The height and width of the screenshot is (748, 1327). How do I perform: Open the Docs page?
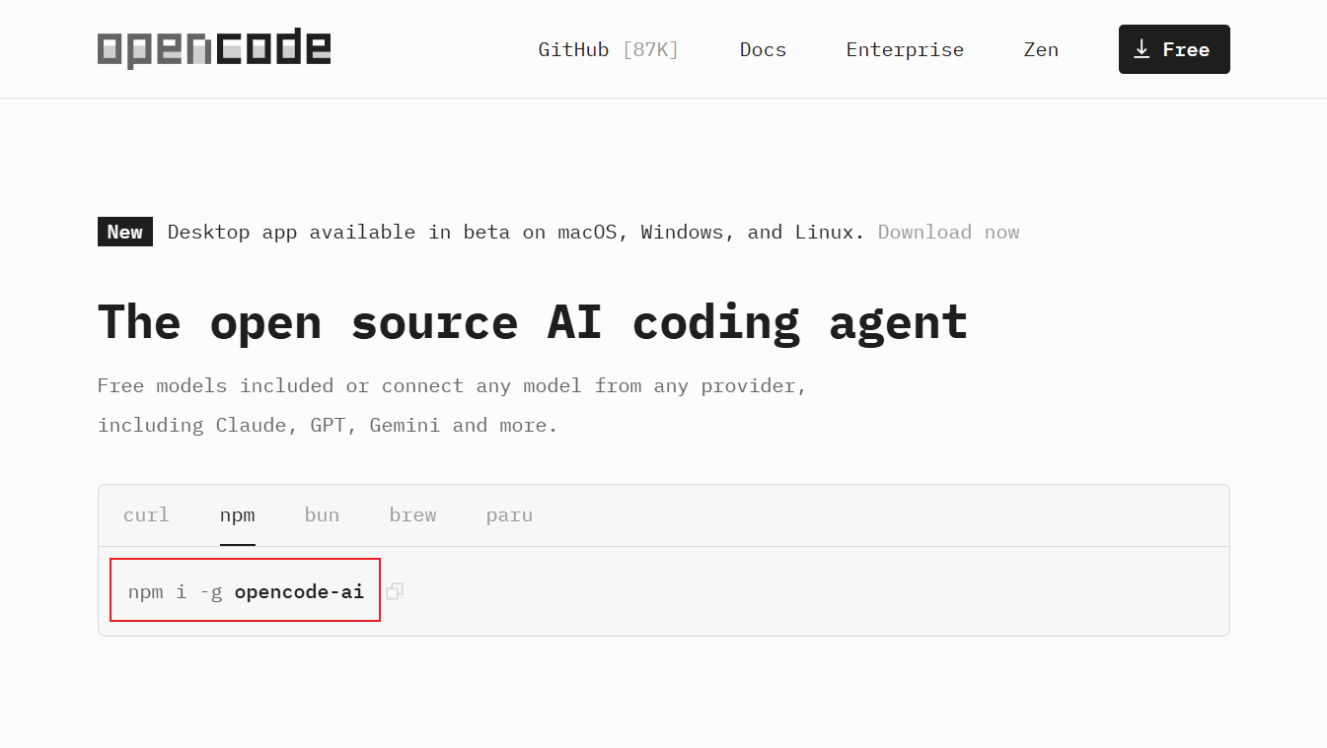tap(763, 49)
